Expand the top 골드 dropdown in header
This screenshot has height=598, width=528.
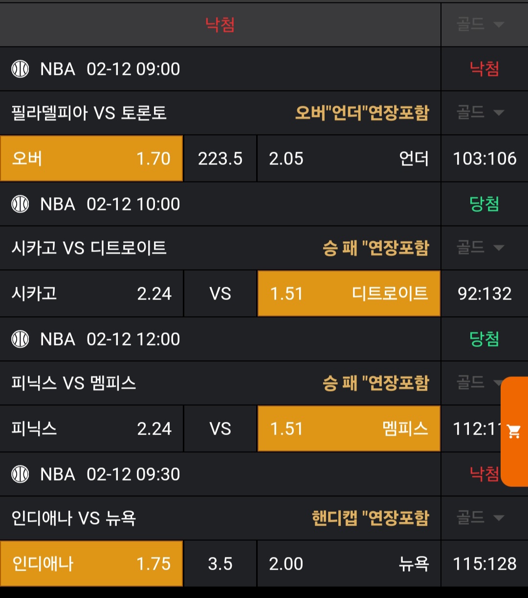pos(480,24)
